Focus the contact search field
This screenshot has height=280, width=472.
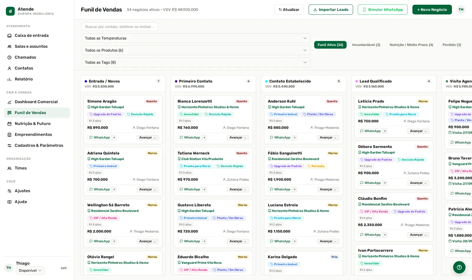point(120,27)
